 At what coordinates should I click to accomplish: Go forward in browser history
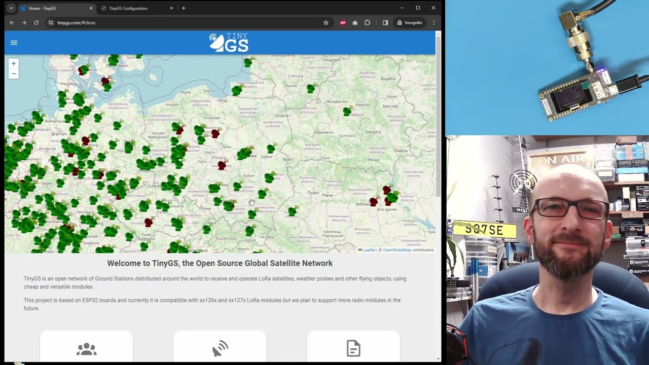(24, 22)
